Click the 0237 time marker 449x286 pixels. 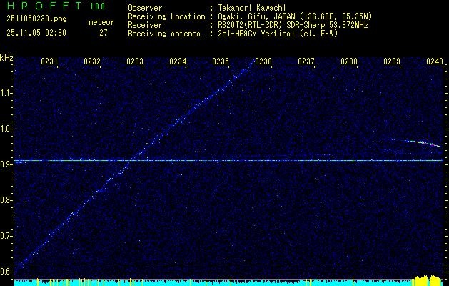pyautogui.click(x=306, y=61)
